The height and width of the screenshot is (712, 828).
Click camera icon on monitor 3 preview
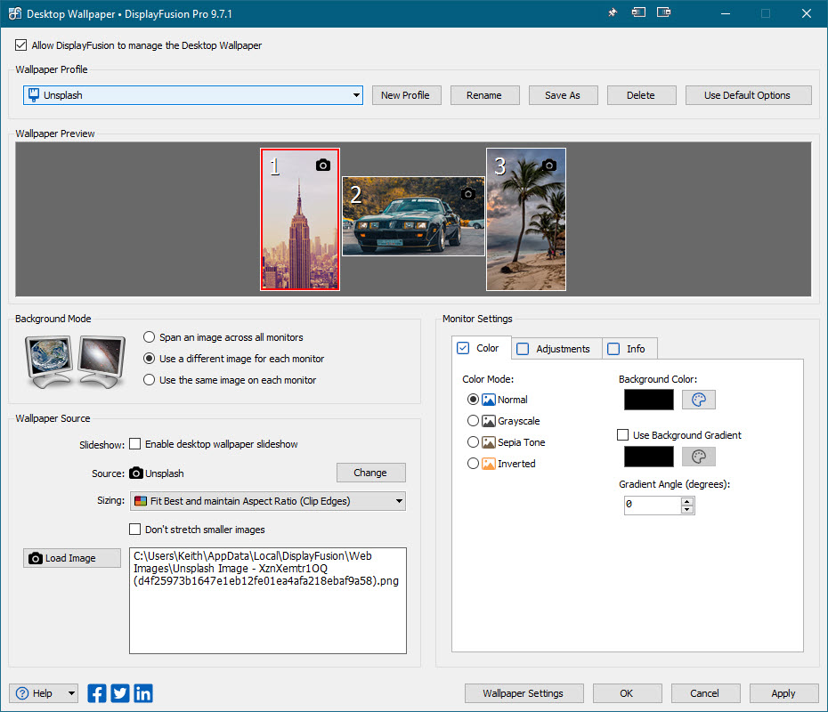pyautogui.click(x=549, y=166)
